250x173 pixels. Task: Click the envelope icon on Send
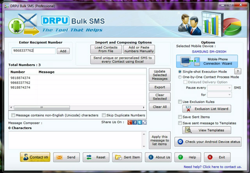click(59, 157)
